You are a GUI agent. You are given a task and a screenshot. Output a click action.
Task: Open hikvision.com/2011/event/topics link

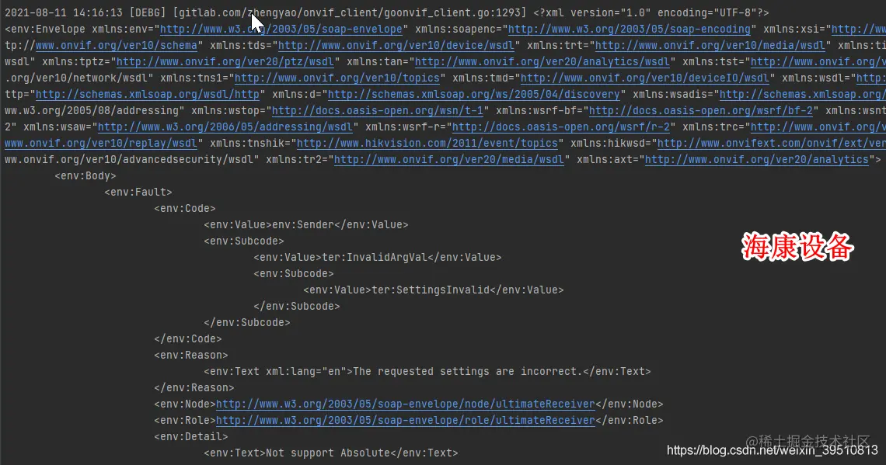pyautogui.click(x=427, y=144)
